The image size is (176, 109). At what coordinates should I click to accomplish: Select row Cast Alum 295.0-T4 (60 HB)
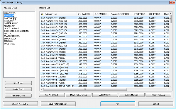pyautogui.click(x=104, y=39)
